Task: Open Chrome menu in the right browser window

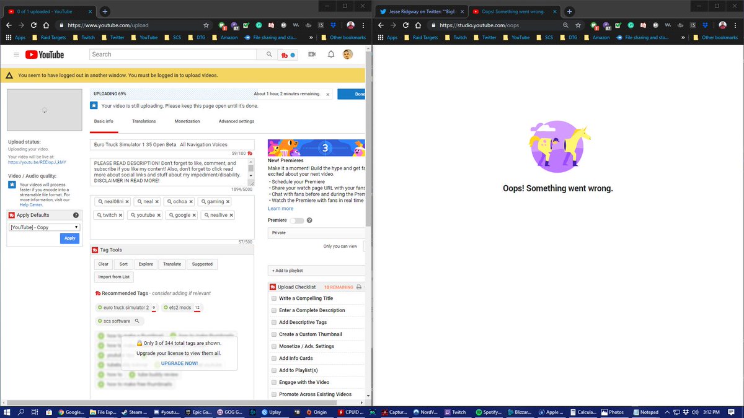Action: [x=736, y=25]
